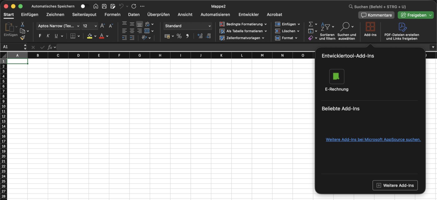This screenshot has width=437, height=200.
Task: Open the Standard number format dropdown
Action: [188, 26]
